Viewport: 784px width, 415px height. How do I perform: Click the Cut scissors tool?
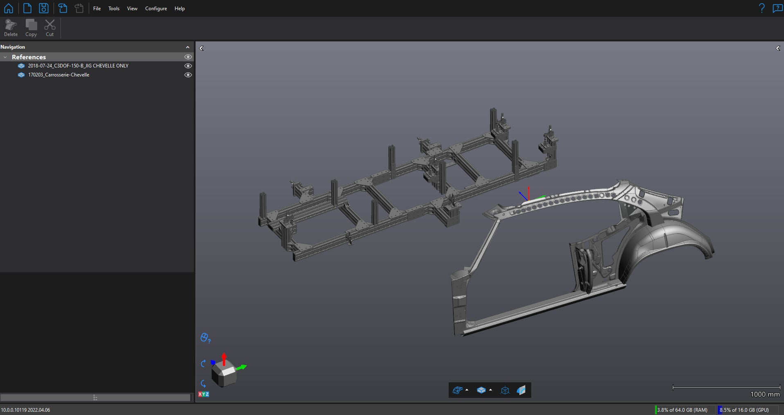point(49,28)
